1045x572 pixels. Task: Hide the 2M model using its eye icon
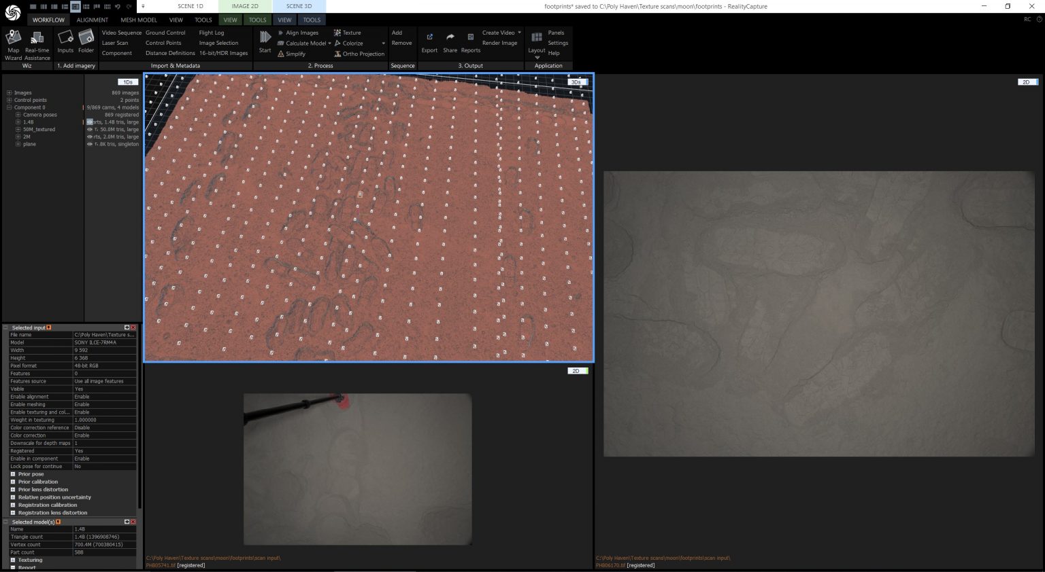89,137
